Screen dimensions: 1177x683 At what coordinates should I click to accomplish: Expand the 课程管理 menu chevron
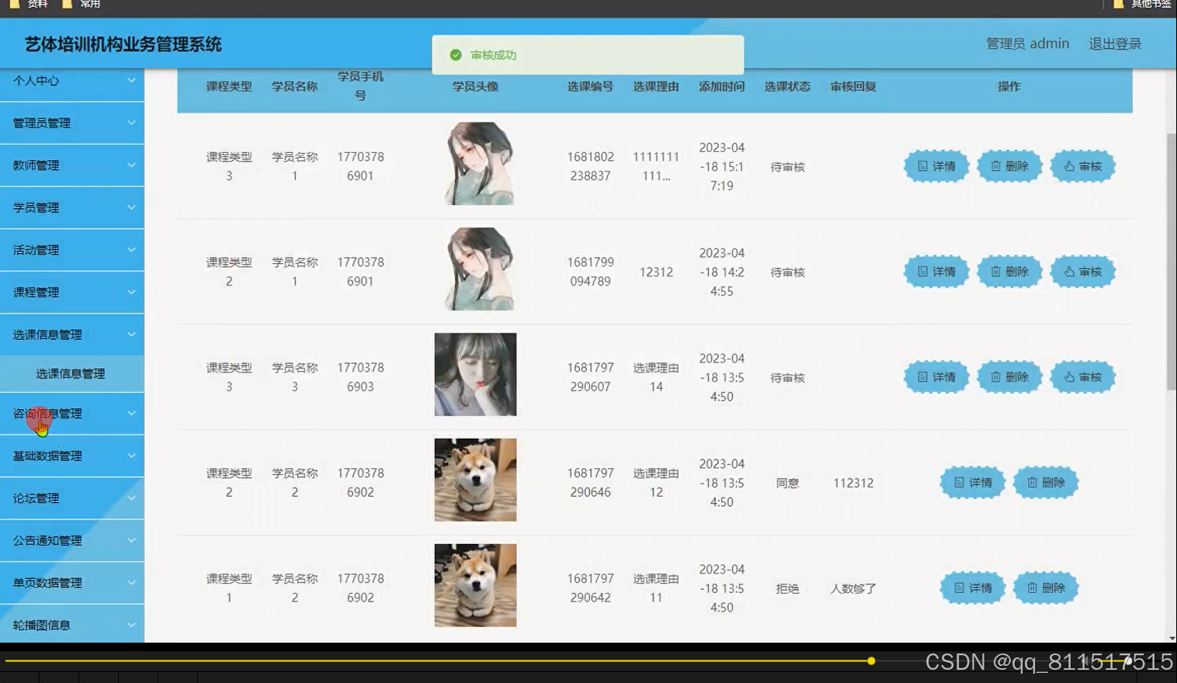131,292
